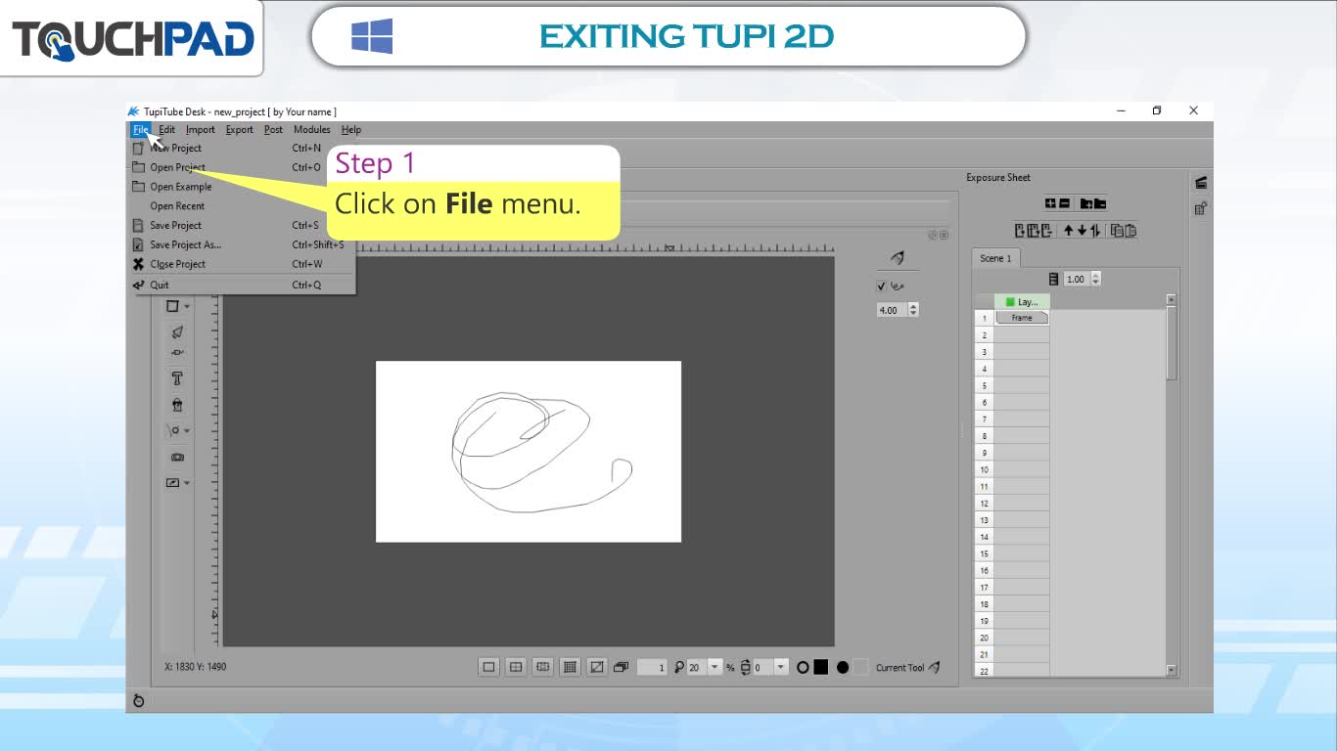Select the tweening tool with circle icon
The image size is (1337, 751).
click(x=174, y=430)
